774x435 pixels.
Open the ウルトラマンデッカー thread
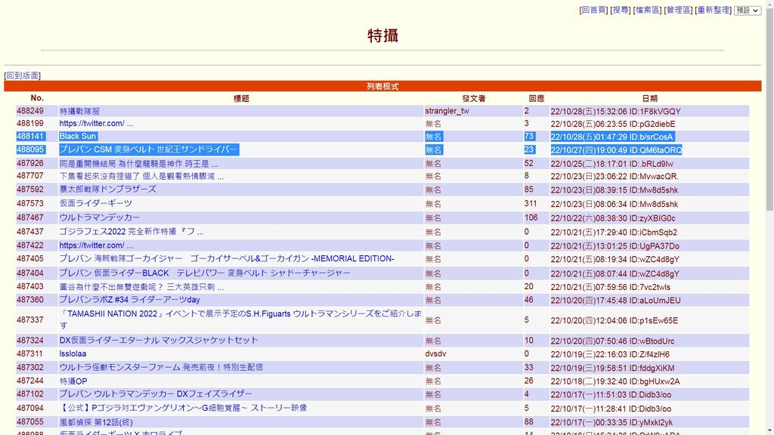coord(99,217)
